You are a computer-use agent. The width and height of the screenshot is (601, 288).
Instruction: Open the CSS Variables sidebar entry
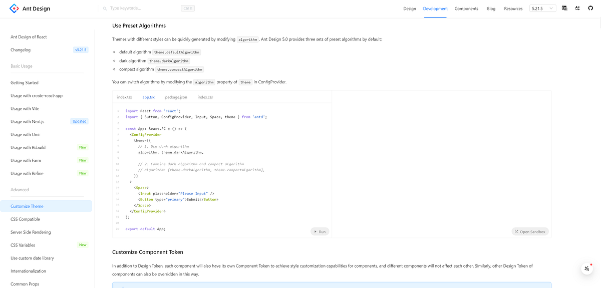(24, 245)
